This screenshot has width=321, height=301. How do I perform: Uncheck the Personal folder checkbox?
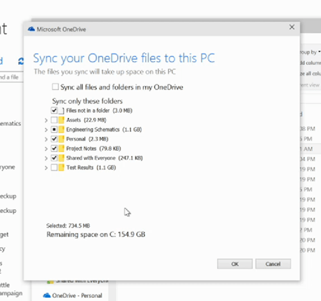point(54,139)
